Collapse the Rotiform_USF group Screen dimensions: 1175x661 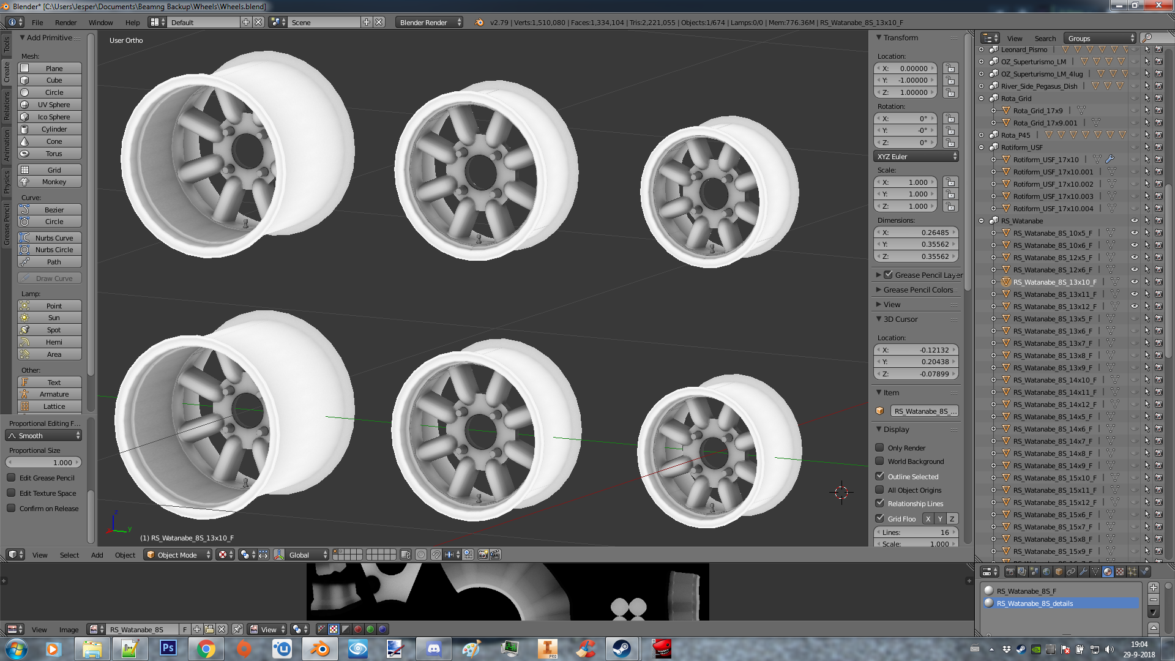982,148
